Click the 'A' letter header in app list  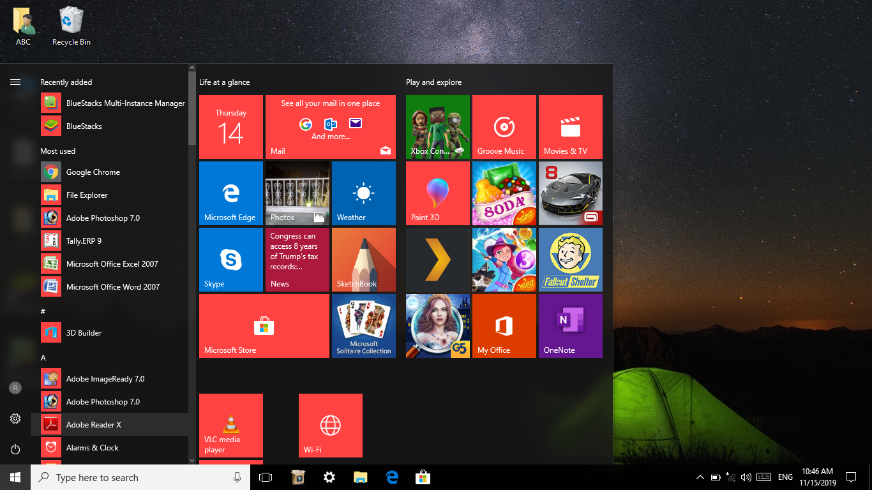coord(43,358)
